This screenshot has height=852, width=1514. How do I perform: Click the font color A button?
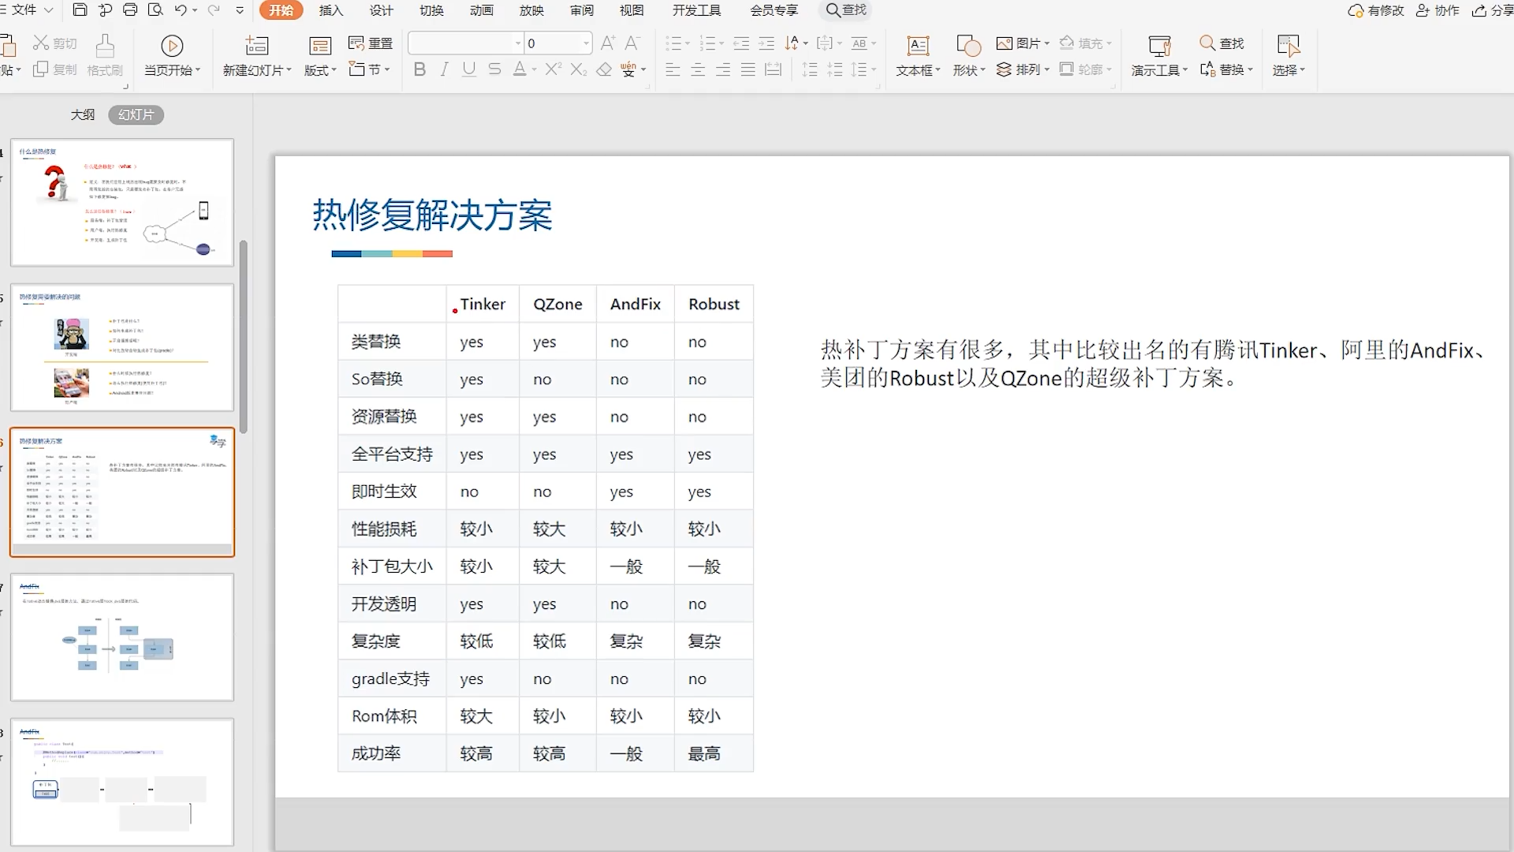coord(519,69)
